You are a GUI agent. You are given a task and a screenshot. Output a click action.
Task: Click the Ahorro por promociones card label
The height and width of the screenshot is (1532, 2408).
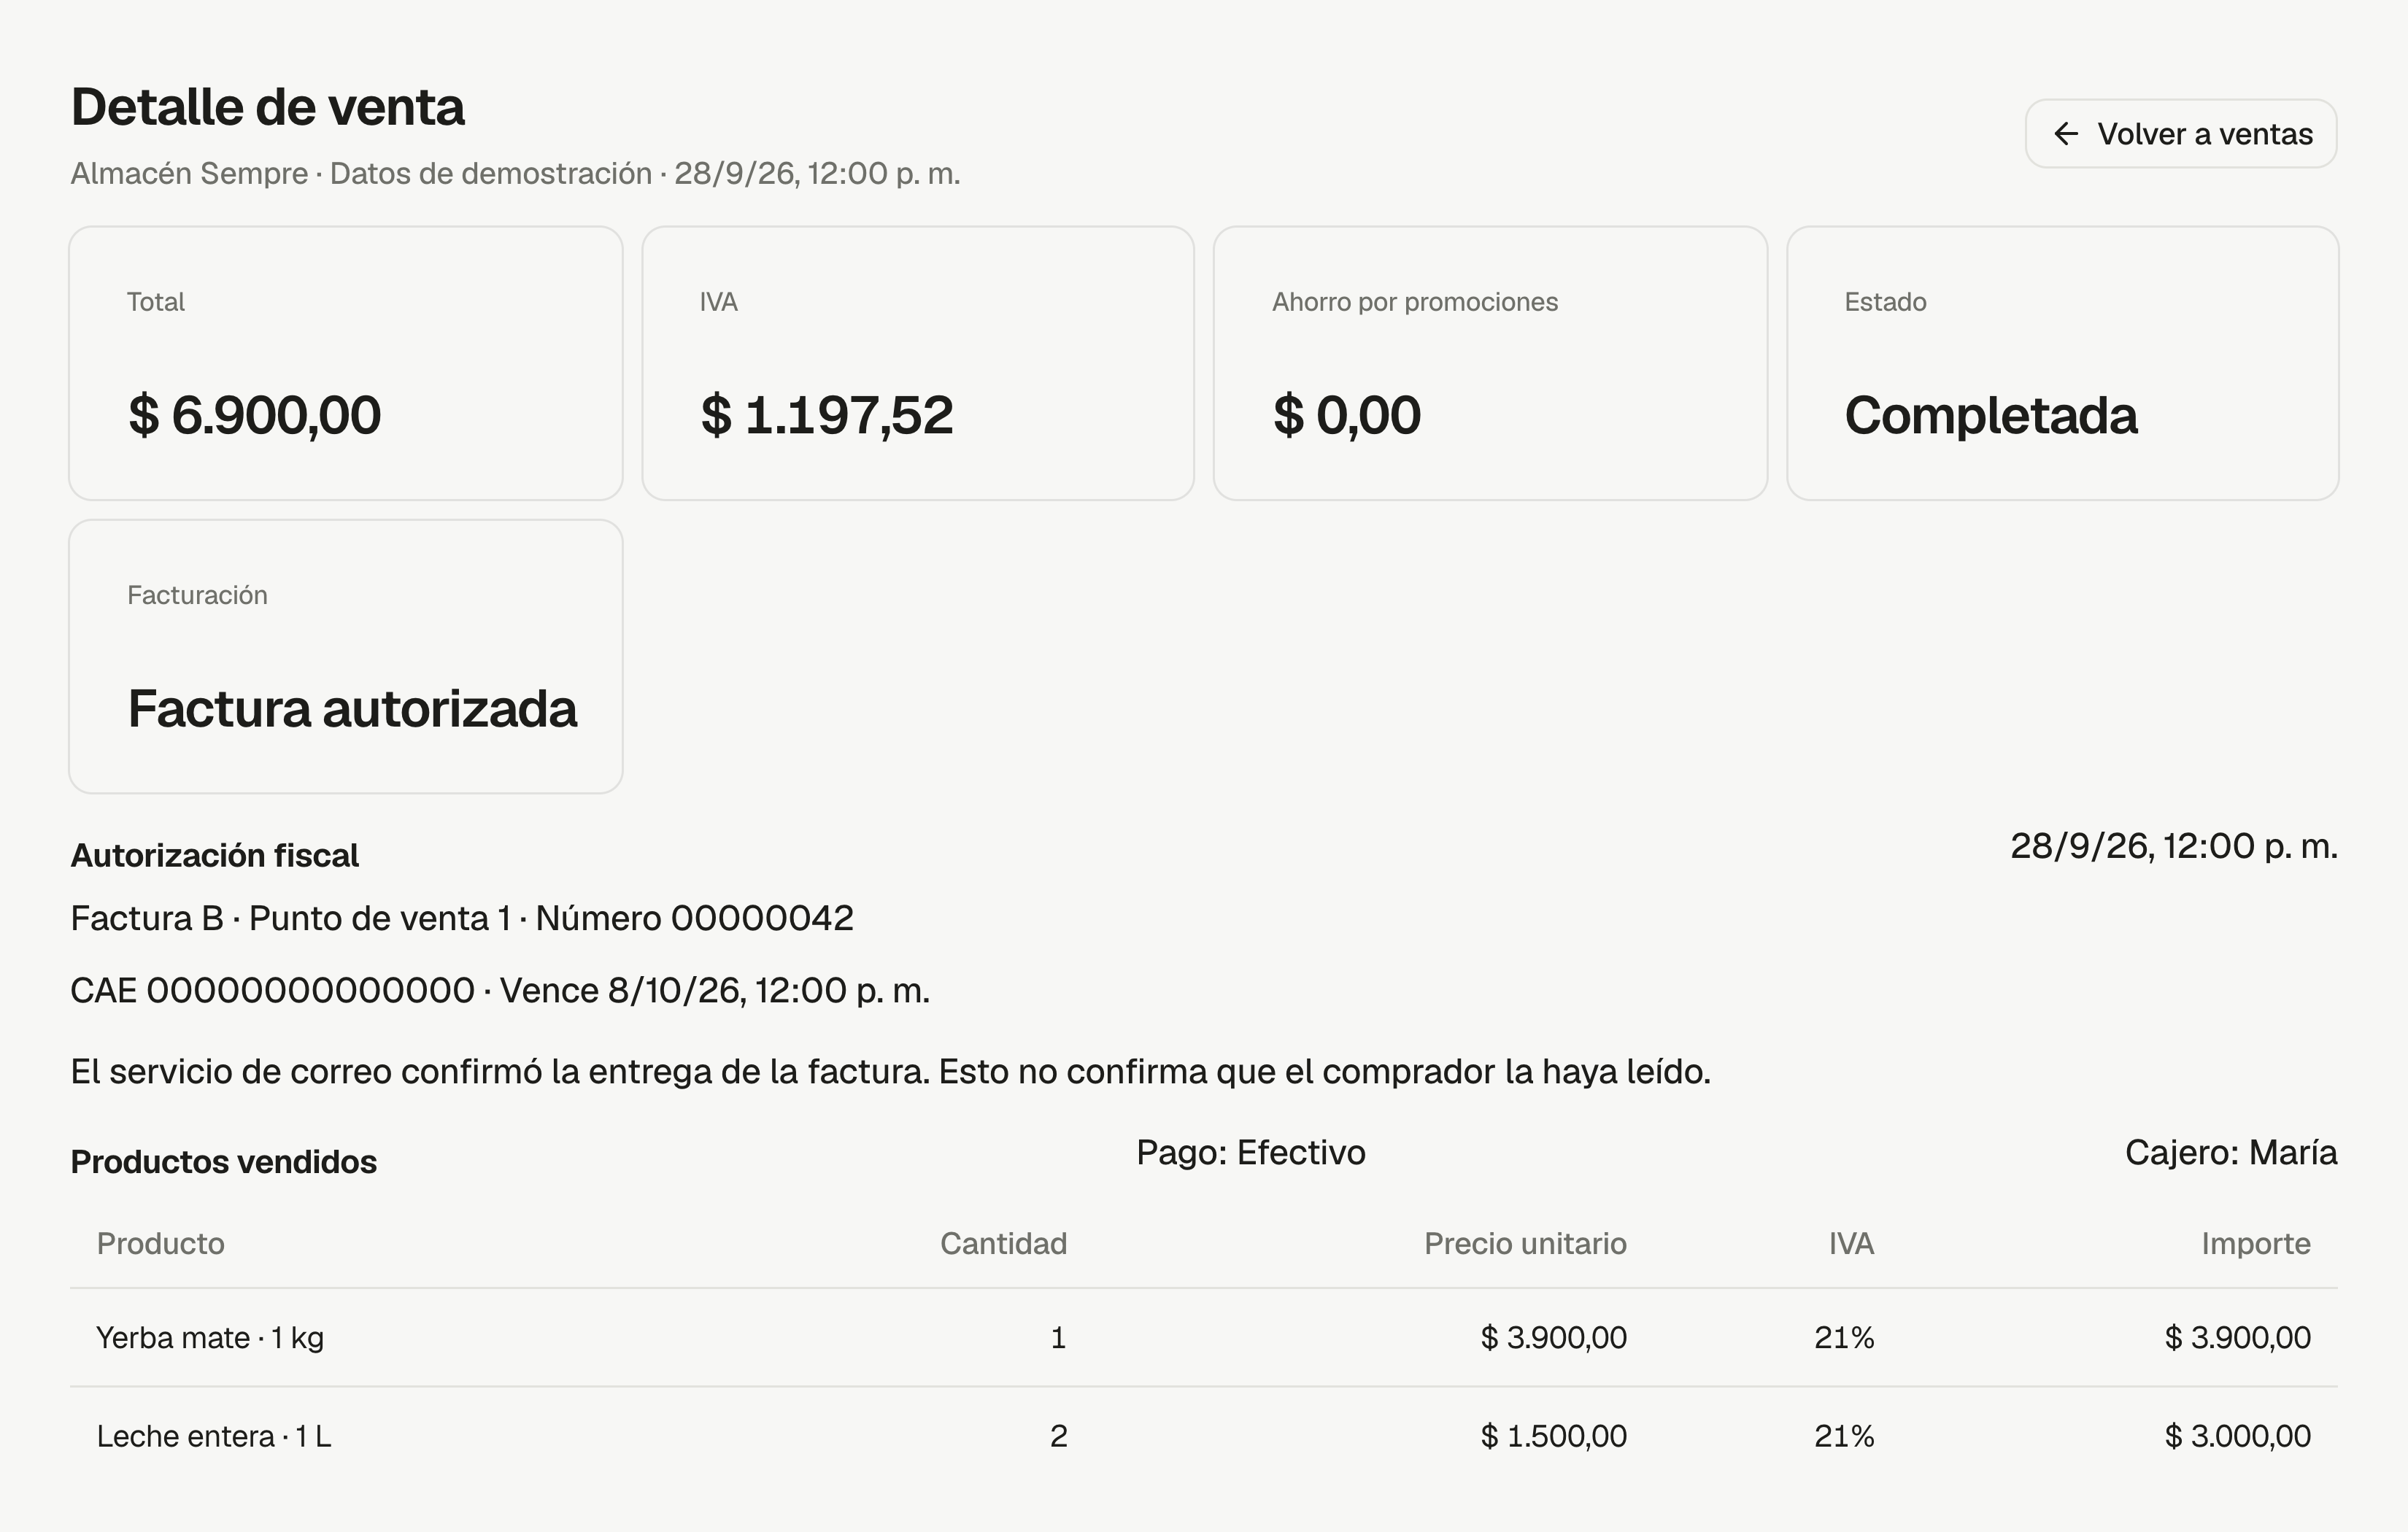click(1415, 302)
